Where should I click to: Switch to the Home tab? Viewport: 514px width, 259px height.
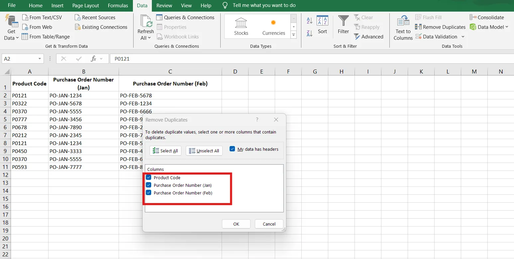click(36, 5)
